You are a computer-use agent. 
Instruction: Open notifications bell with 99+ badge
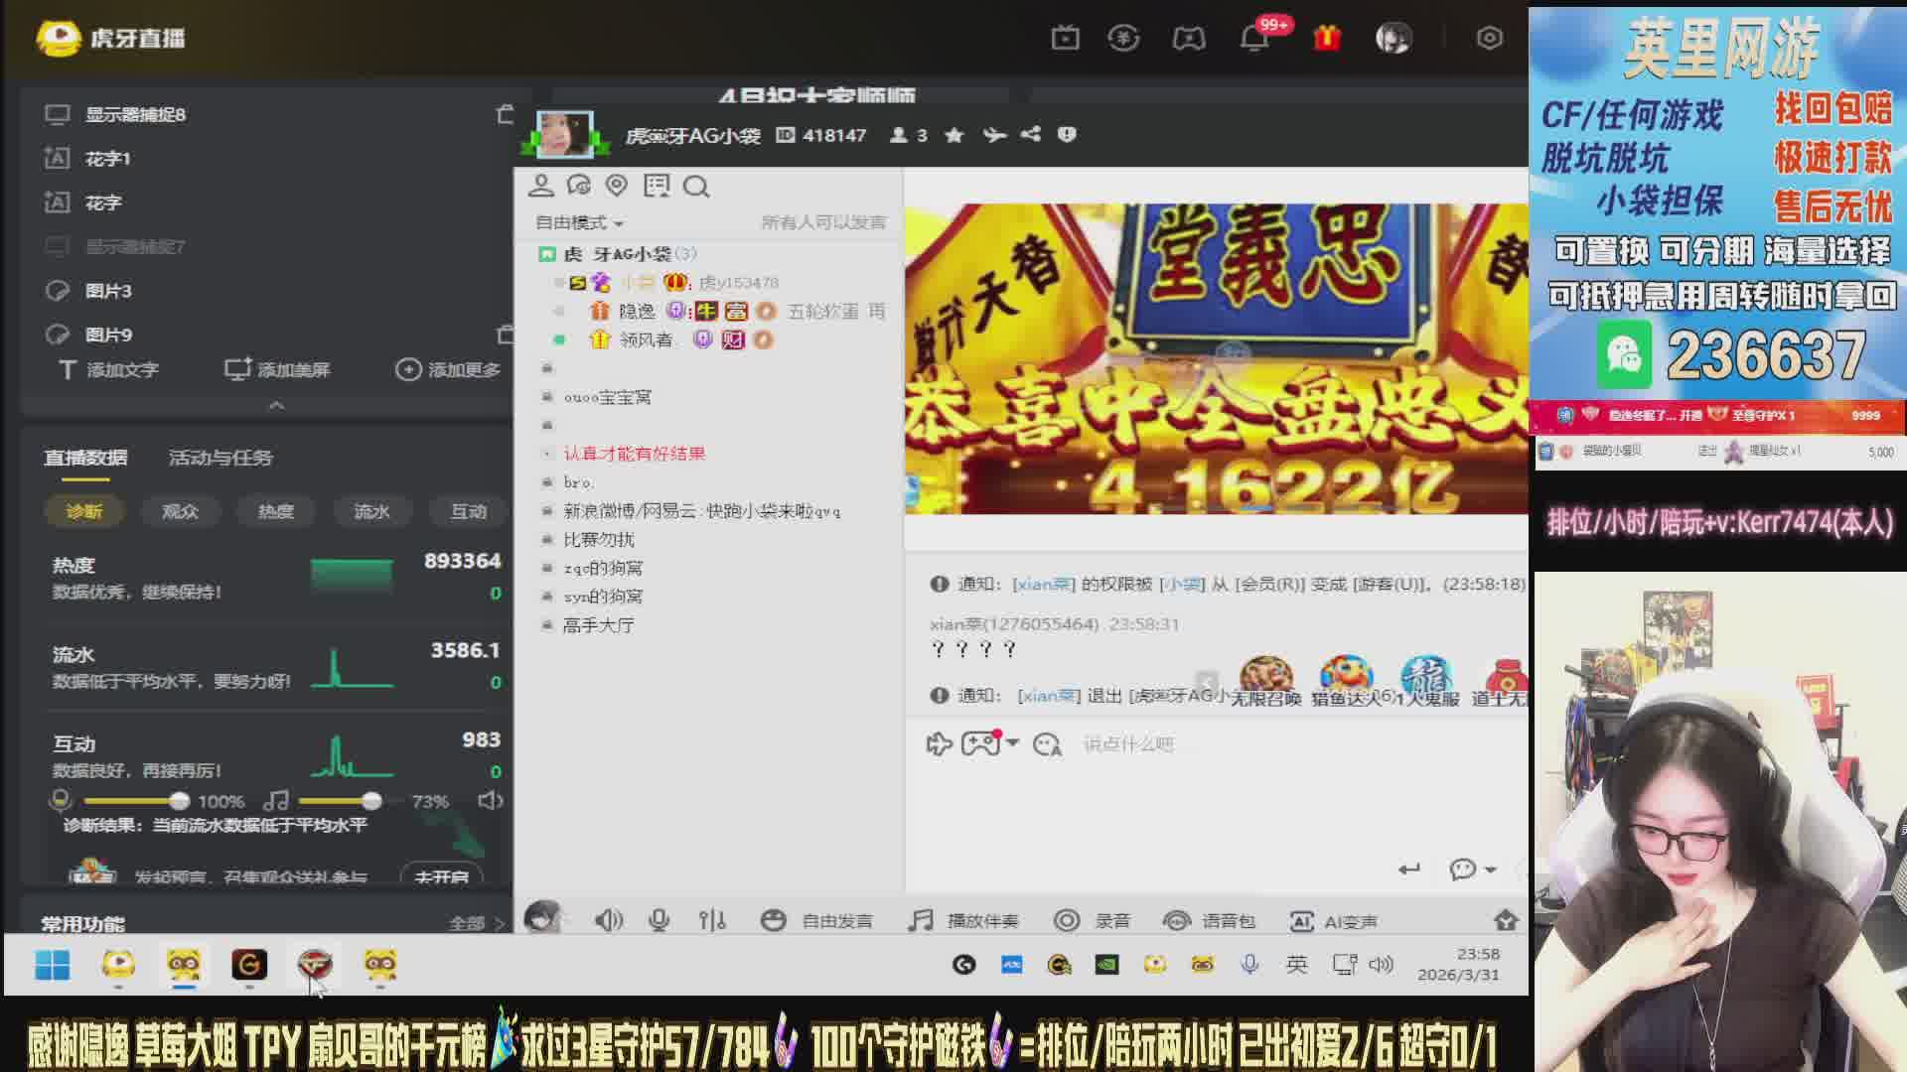click(x=1254, y=38)
